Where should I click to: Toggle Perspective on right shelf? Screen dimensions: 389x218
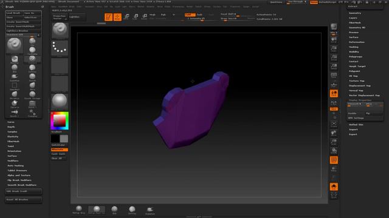point(334,75)
